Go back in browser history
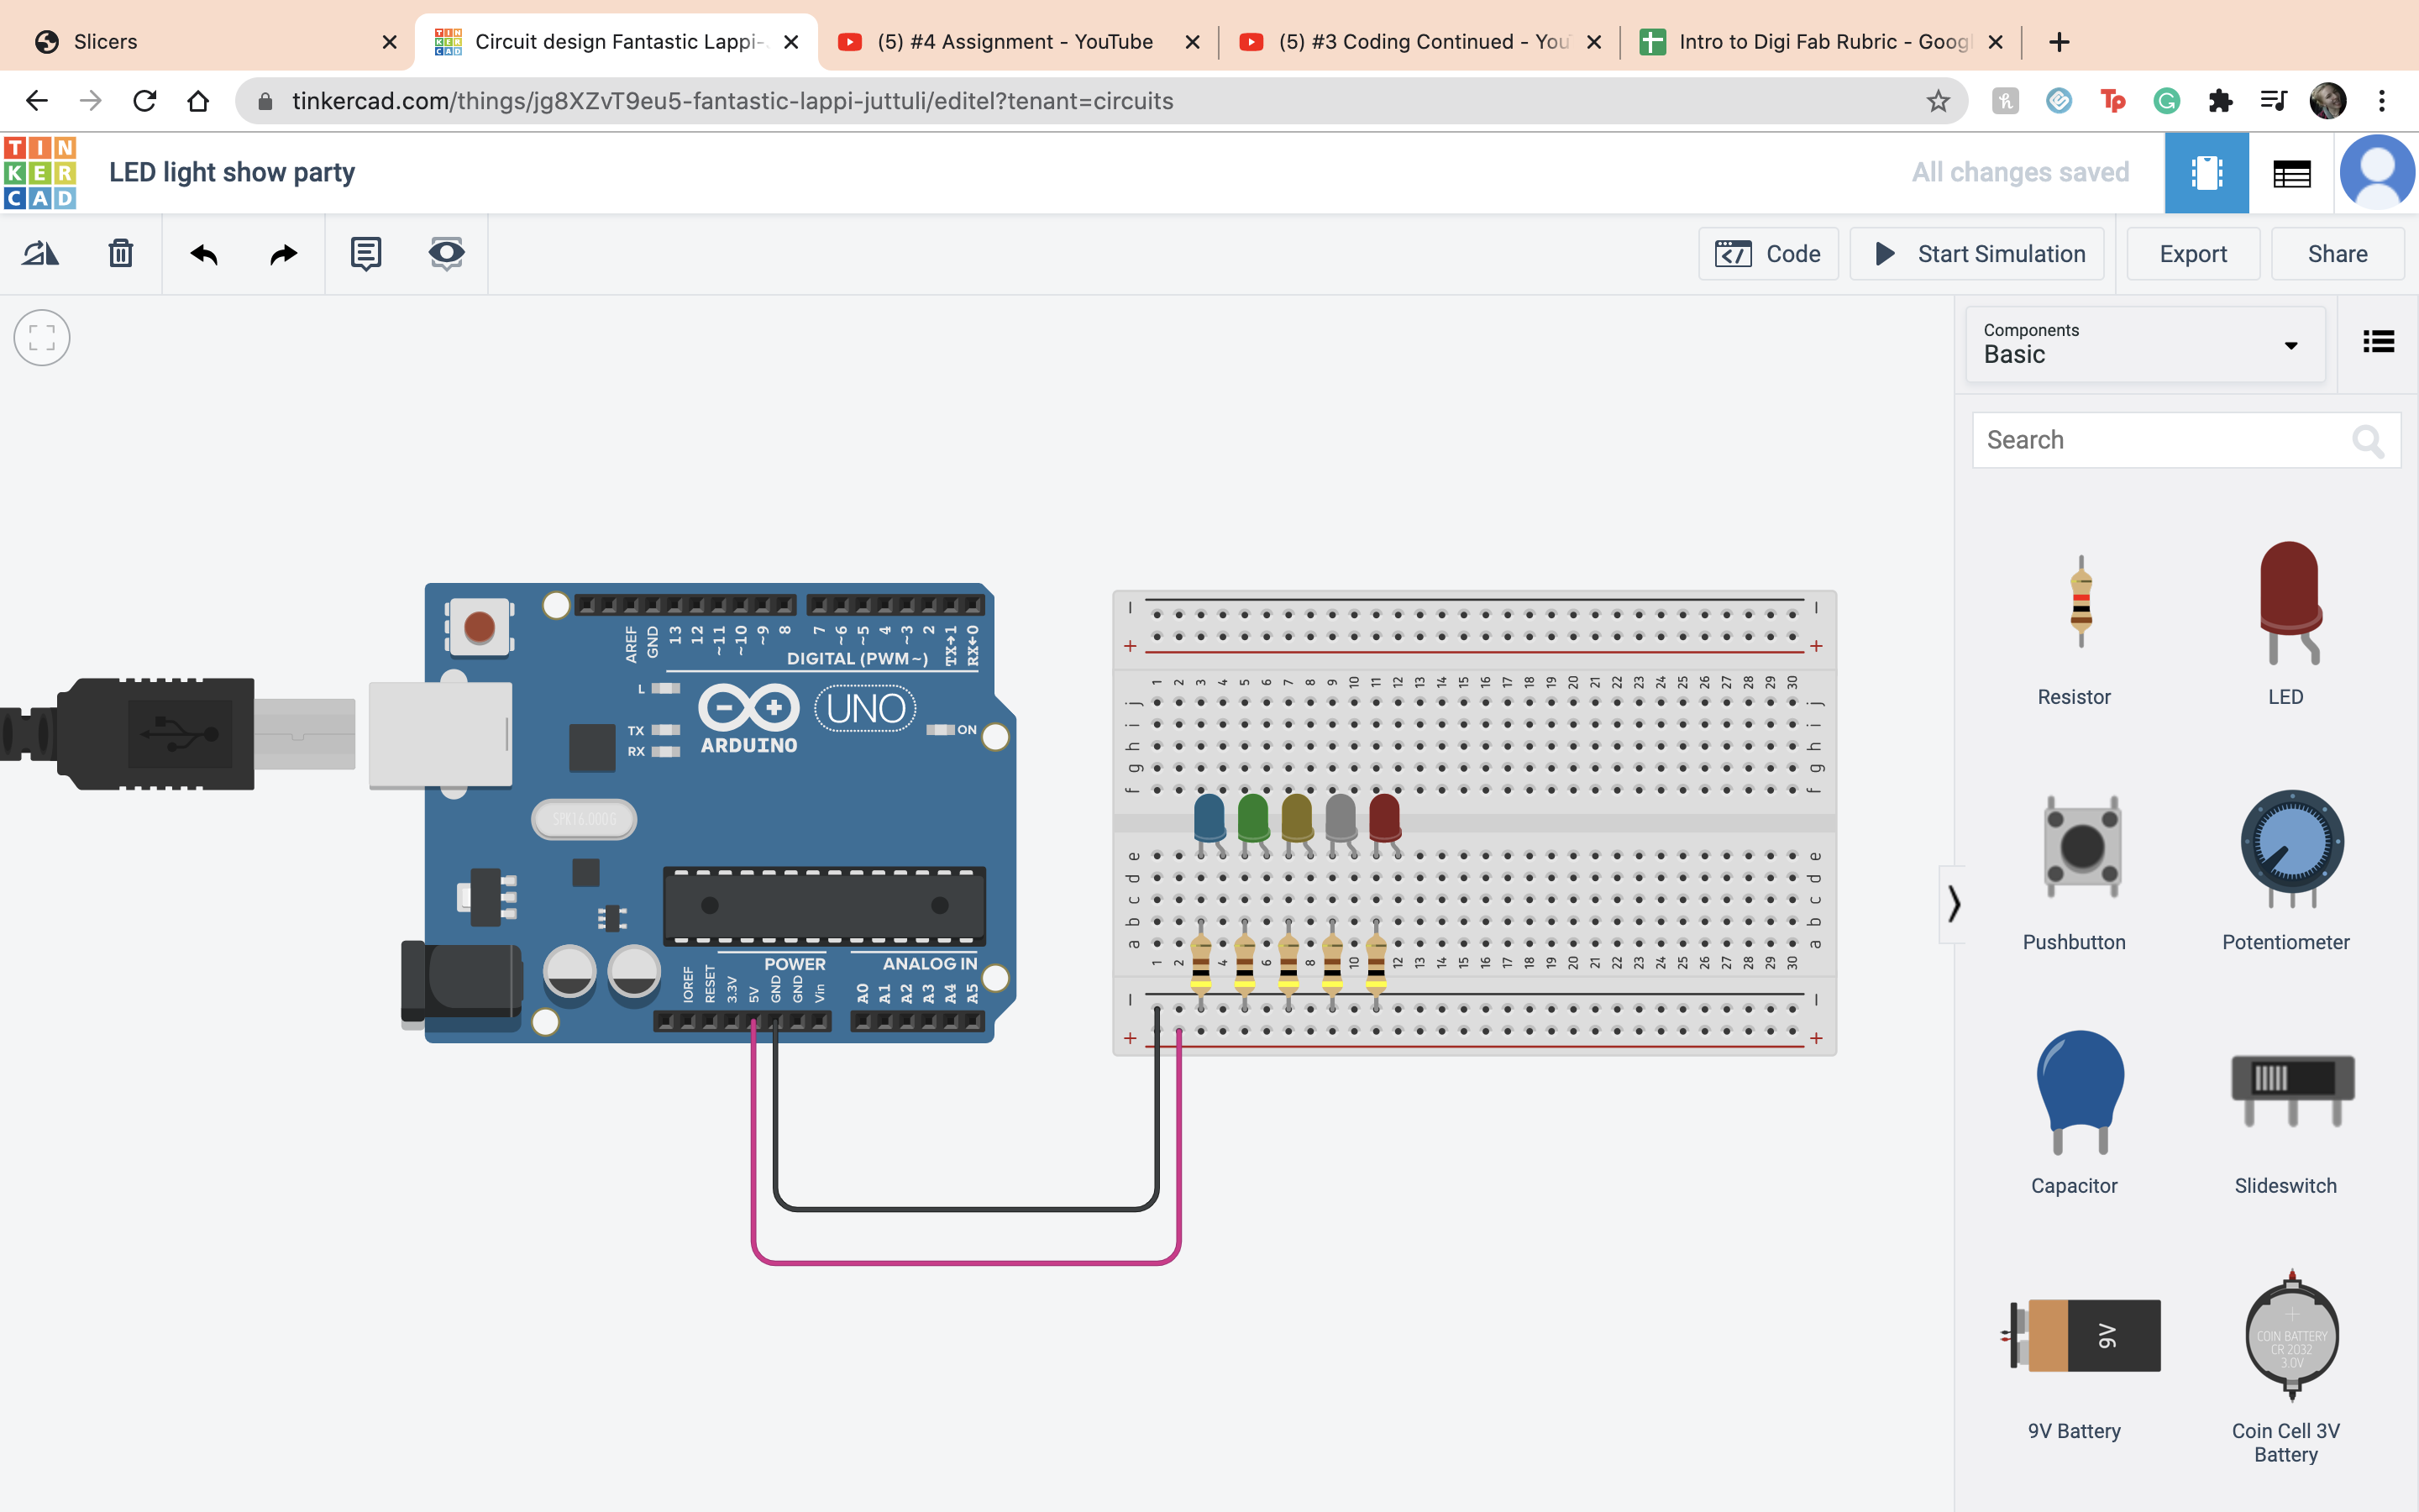The width and height of the screenshot is (2419, 1512). pos(37,101)
